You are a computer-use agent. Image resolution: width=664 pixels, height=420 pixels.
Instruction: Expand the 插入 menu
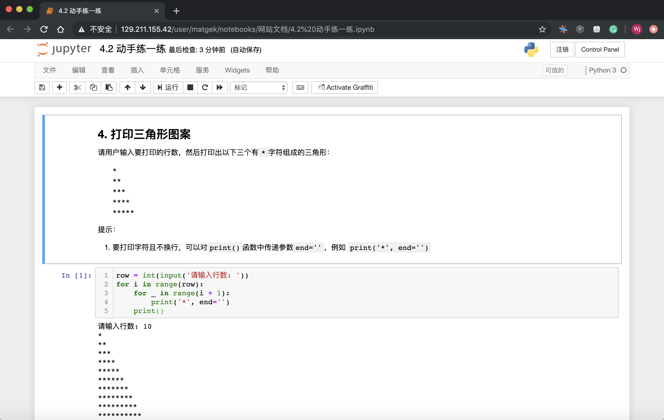[x=137, y=70]
